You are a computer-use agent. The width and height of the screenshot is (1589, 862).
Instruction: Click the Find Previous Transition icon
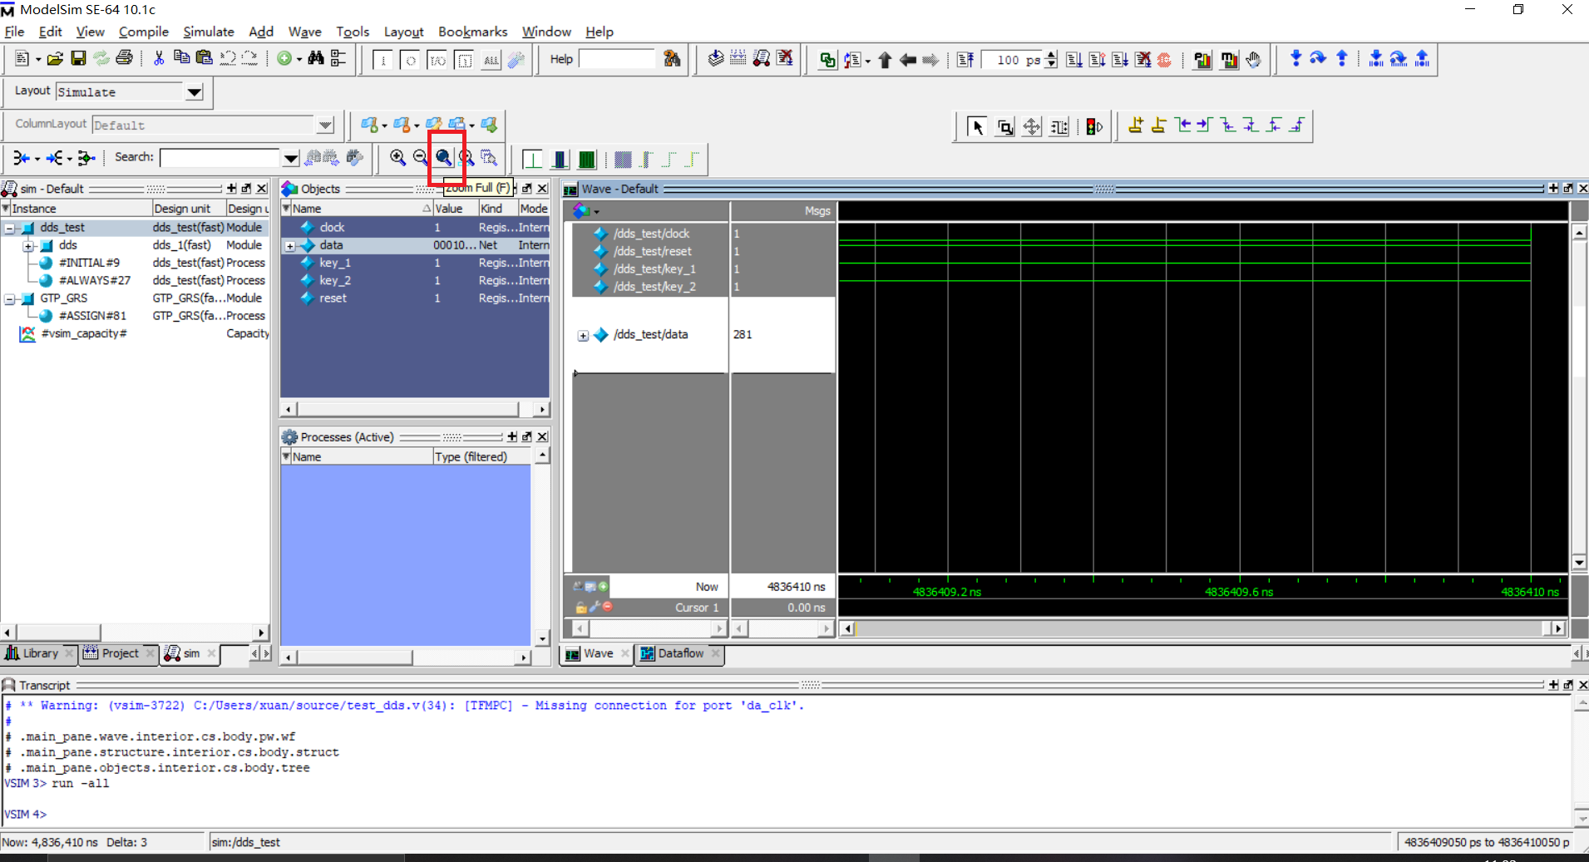click(x=1184, y=127)
